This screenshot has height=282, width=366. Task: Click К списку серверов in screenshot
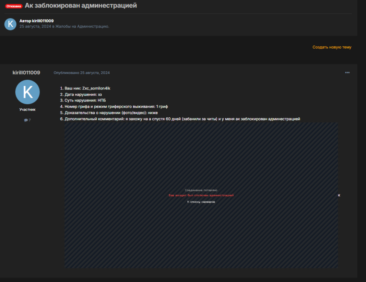point(201,202)
